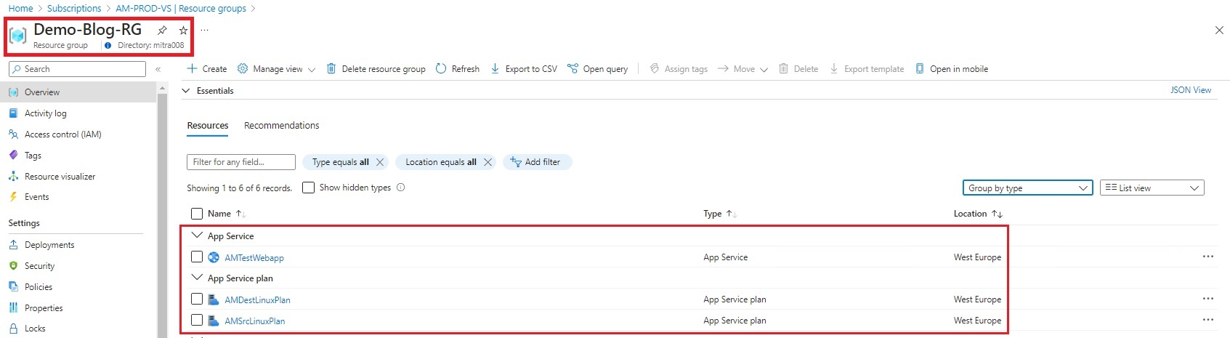Enable Show hidden types checkbox
This screenshot has height=338, width=1230.
[x=308, y=188]
